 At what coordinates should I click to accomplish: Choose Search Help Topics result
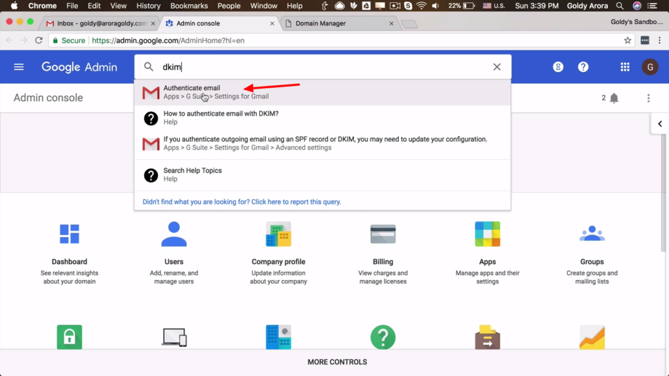pos(323,175)
